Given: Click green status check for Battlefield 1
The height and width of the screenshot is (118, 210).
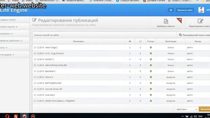Looking at the screenshot, I should coord(151,71).
